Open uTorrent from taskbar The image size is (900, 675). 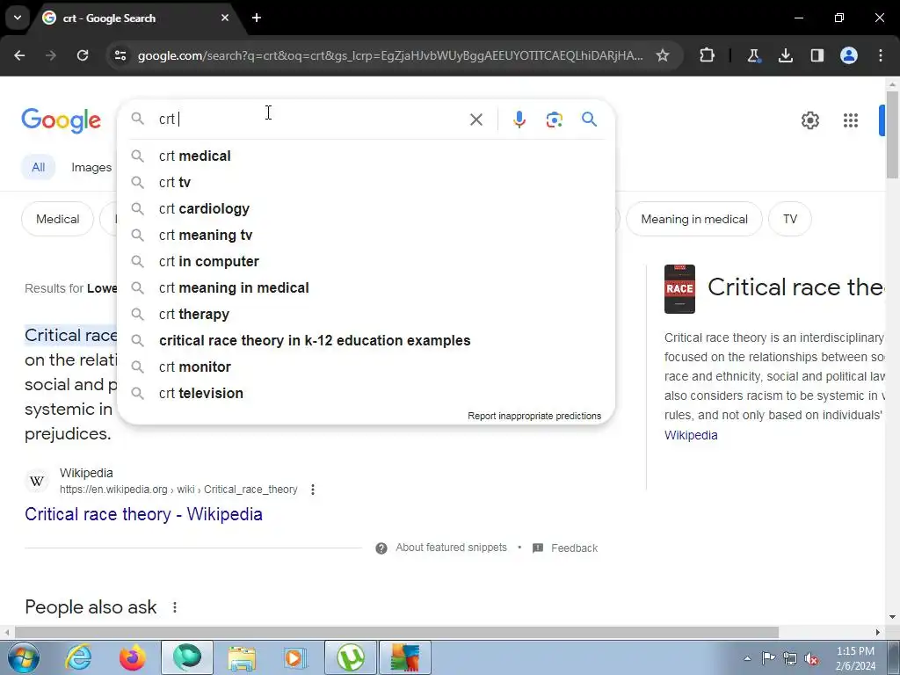[x=351, y=657]
